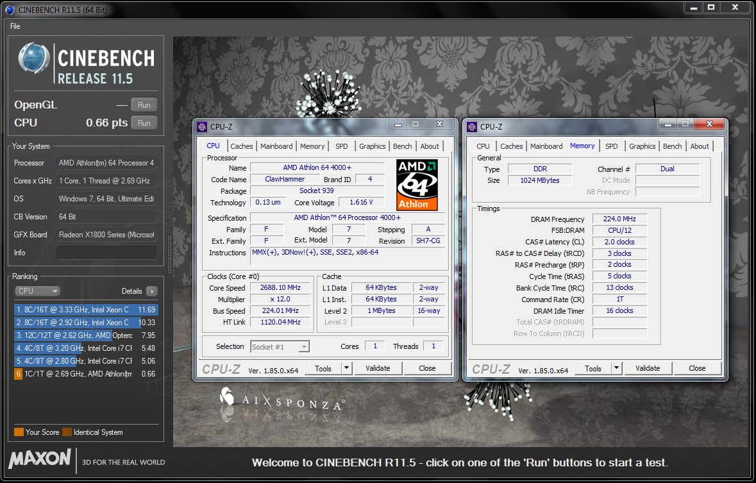Switch to CPU tab in right CPU-Z

[483, 146]
